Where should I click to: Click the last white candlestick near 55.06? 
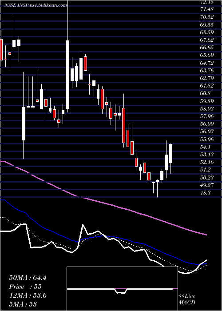pos(170,154)
